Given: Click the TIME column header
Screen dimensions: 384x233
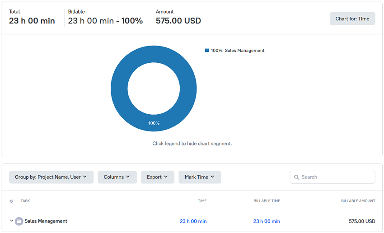Looking at the screenshot, I should [x=202, y=201].
